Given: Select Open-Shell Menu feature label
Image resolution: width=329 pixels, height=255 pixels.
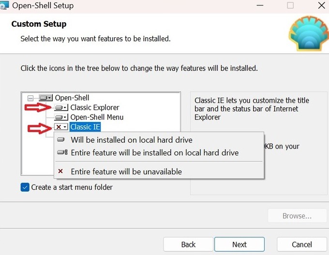Looking at the screenshot, I should point(97,117).
